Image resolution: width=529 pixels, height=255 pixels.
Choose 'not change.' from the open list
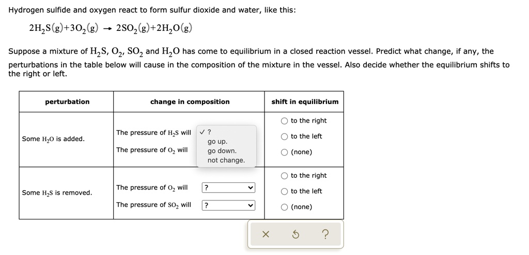226,160
